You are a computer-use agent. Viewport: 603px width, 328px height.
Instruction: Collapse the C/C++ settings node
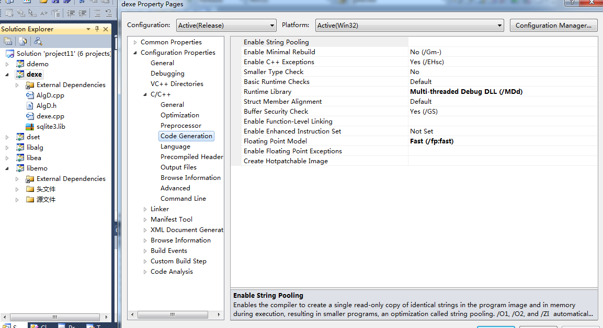145,94
